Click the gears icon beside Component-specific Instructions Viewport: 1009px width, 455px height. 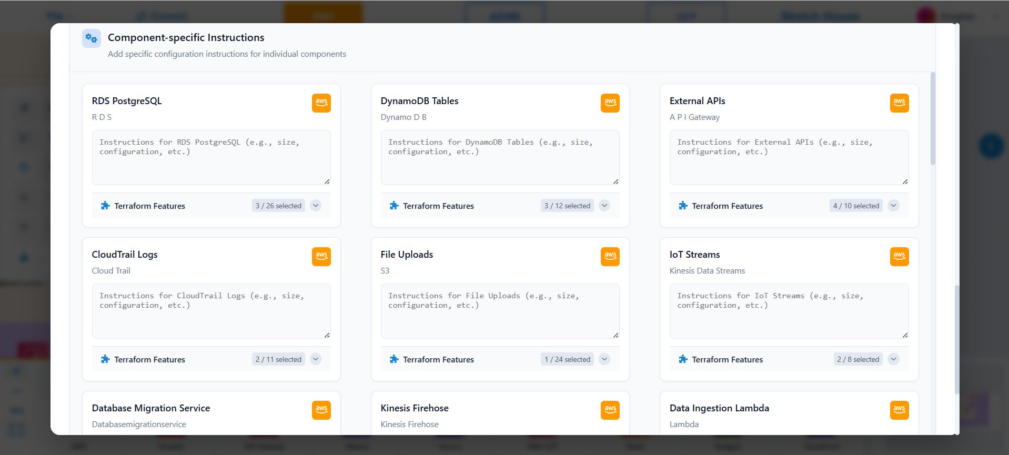point(92,38)
